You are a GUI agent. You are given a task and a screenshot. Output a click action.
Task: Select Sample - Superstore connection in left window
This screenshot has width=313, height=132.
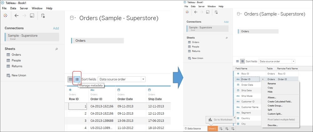click(x=32, y=37)
